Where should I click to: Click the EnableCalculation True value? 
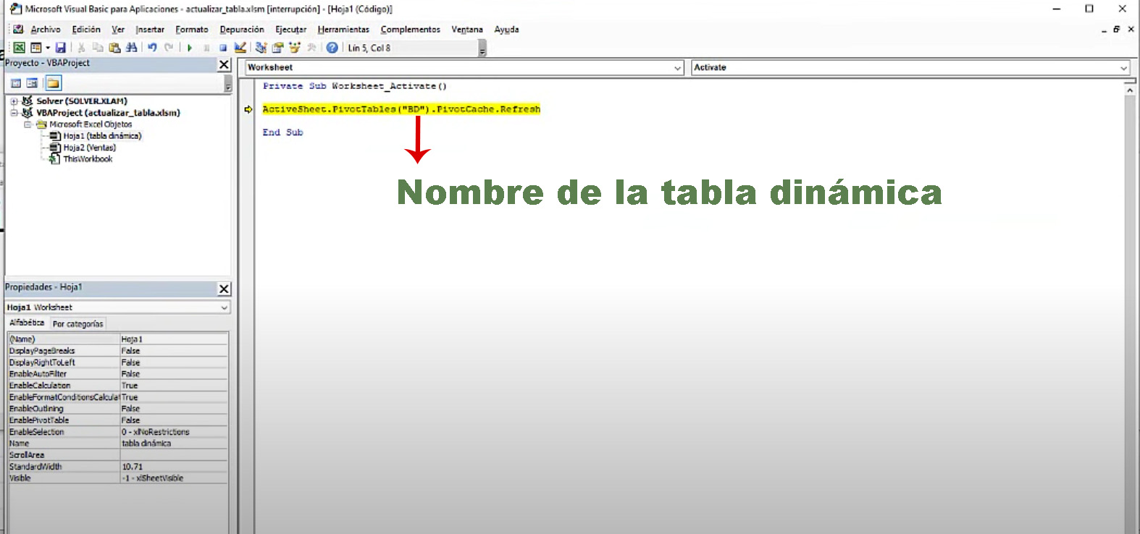[174, 386]
